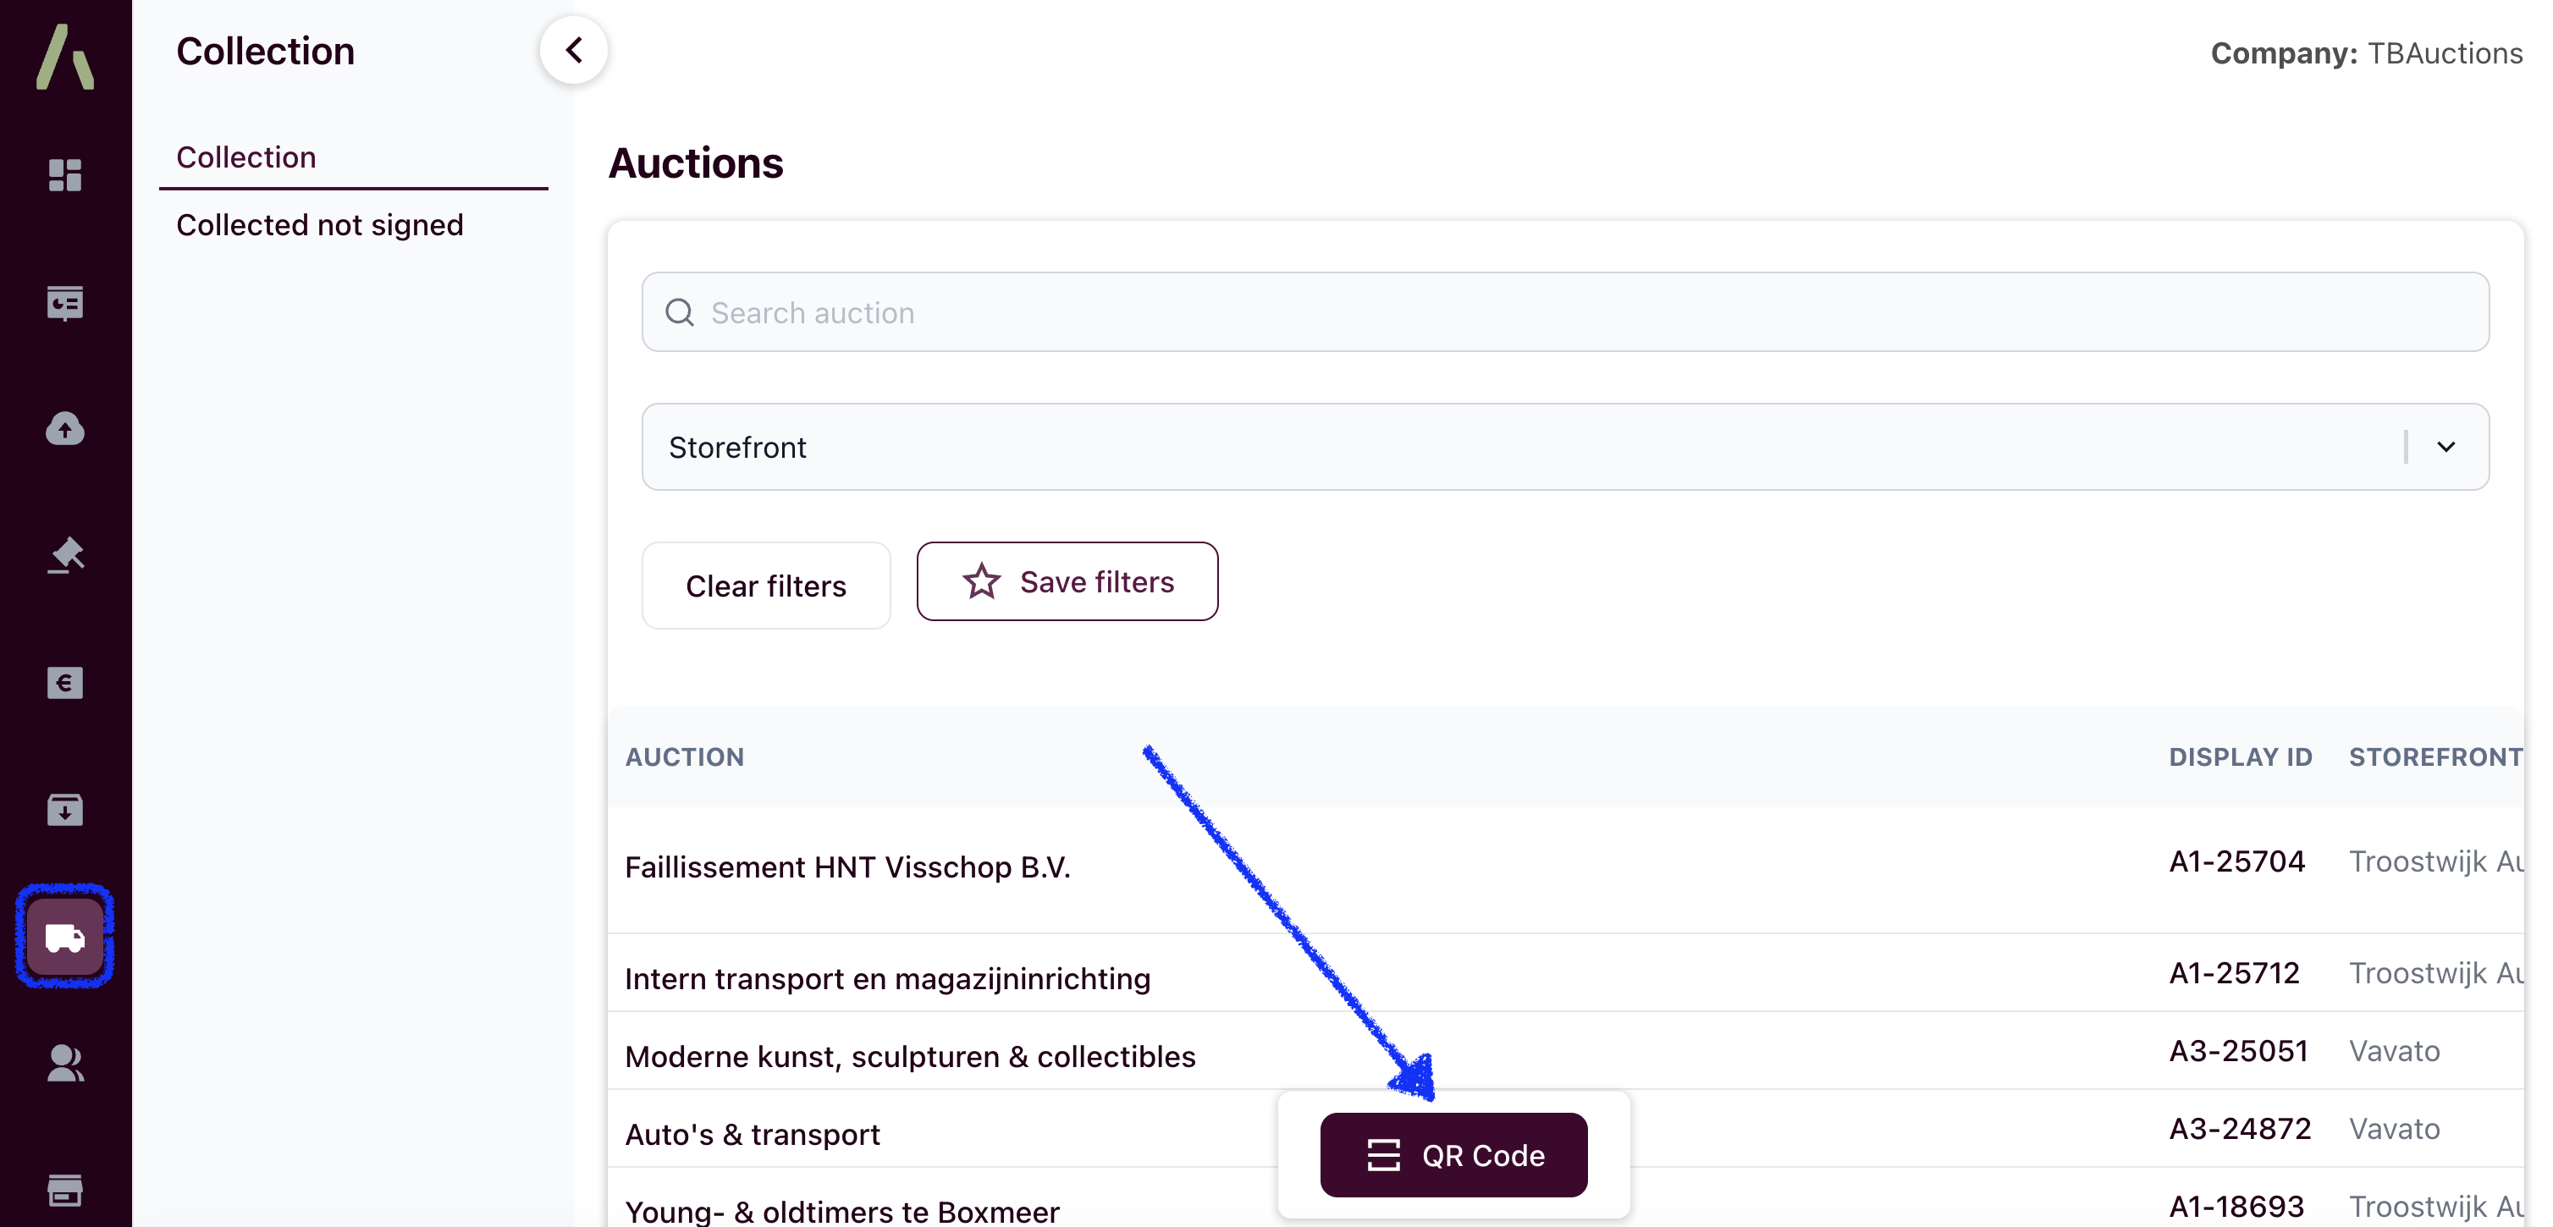
Task: Open the Collected not signed tab
Action: [319, 225]
